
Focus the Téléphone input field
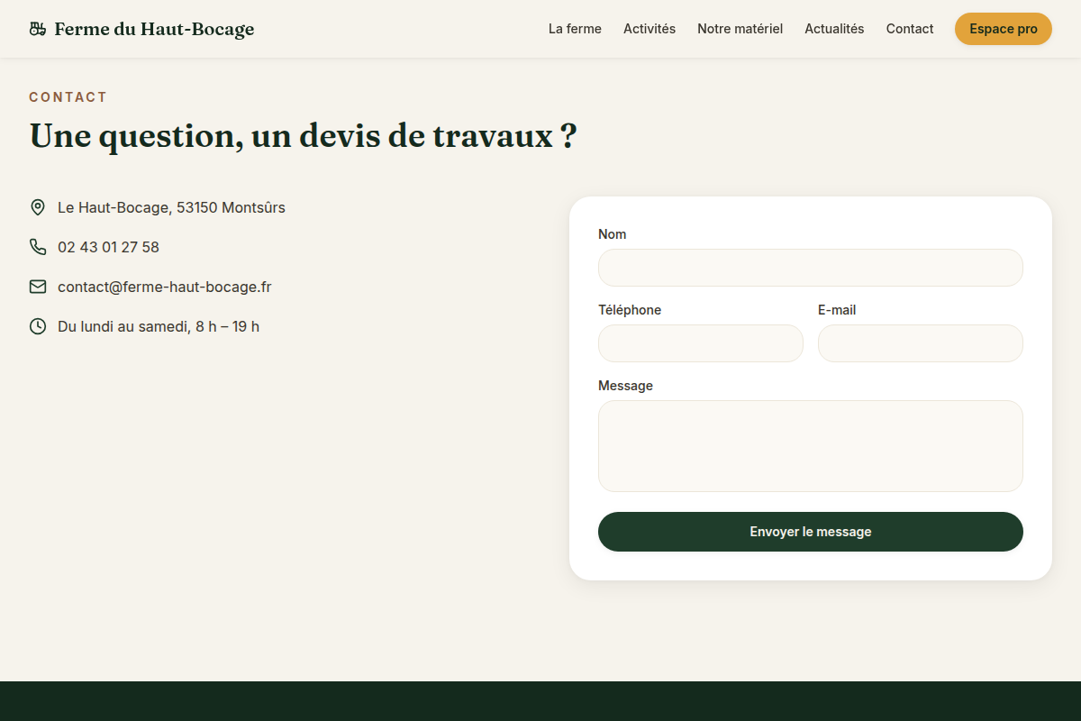(x=701, y=343)
